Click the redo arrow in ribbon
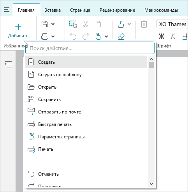Screen dimensions: 188x192 tap(86, 37)
